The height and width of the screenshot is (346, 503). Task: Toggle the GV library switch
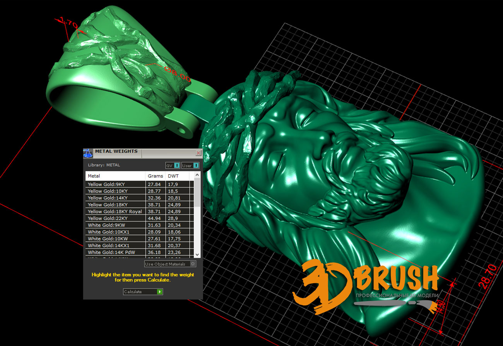click(x=173, y=165)
